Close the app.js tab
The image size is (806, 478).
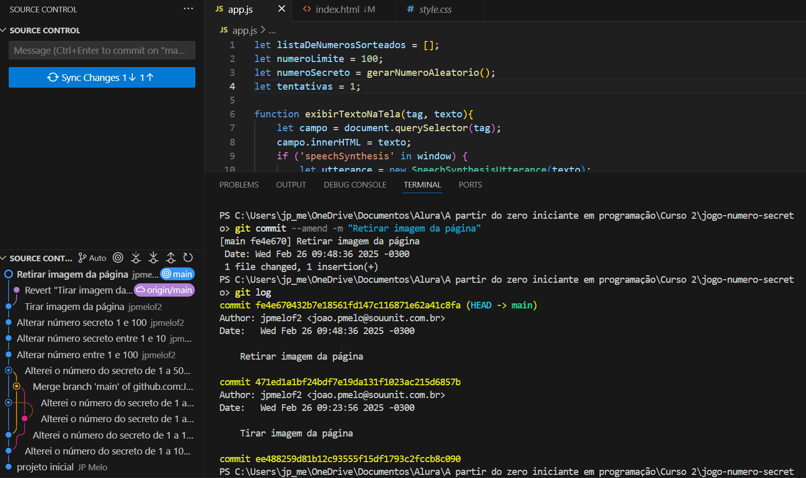281,9
